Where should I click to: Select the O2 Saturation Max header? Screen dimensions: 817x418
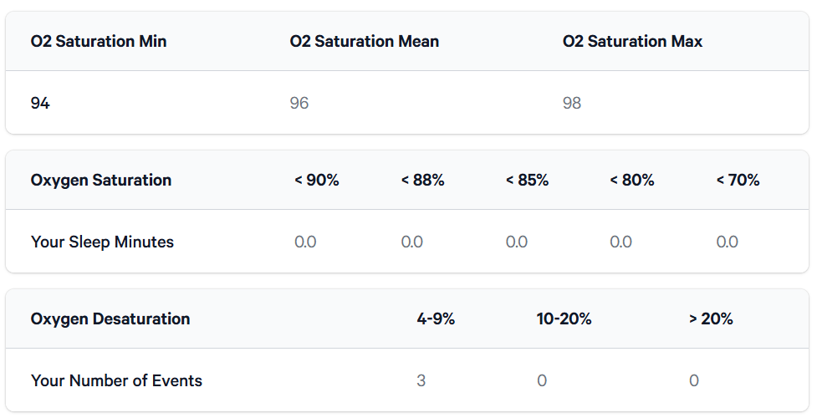point(632,41)
